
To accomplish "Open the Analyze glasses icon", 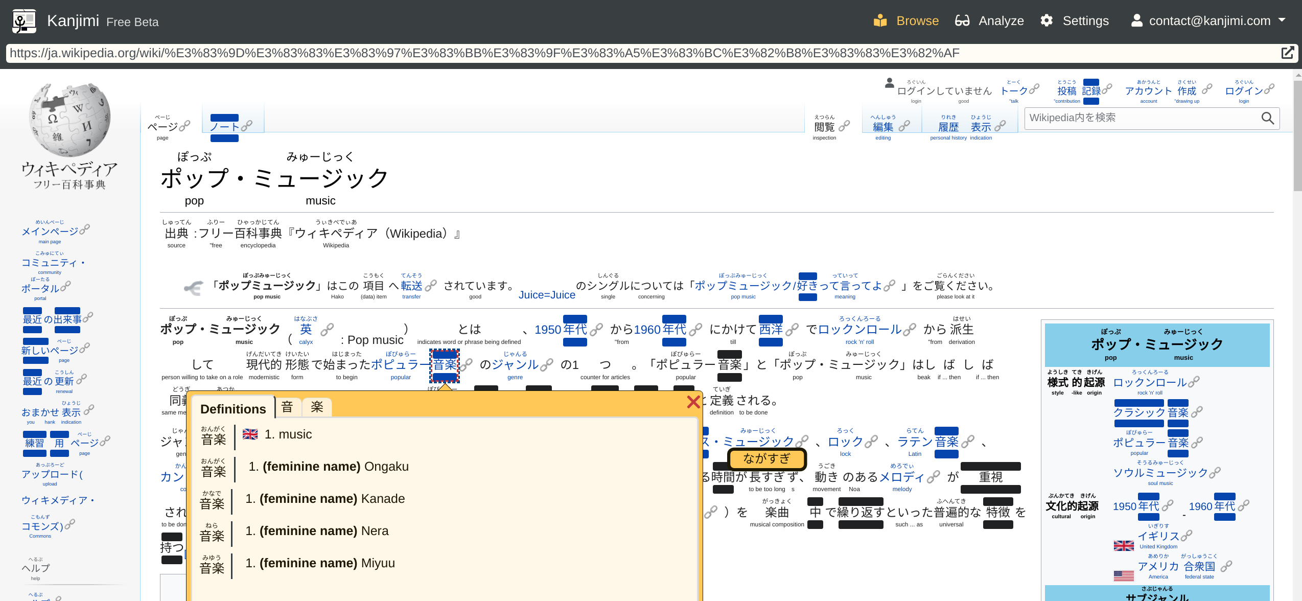I will pyautogui.click(x=962, y=21).
